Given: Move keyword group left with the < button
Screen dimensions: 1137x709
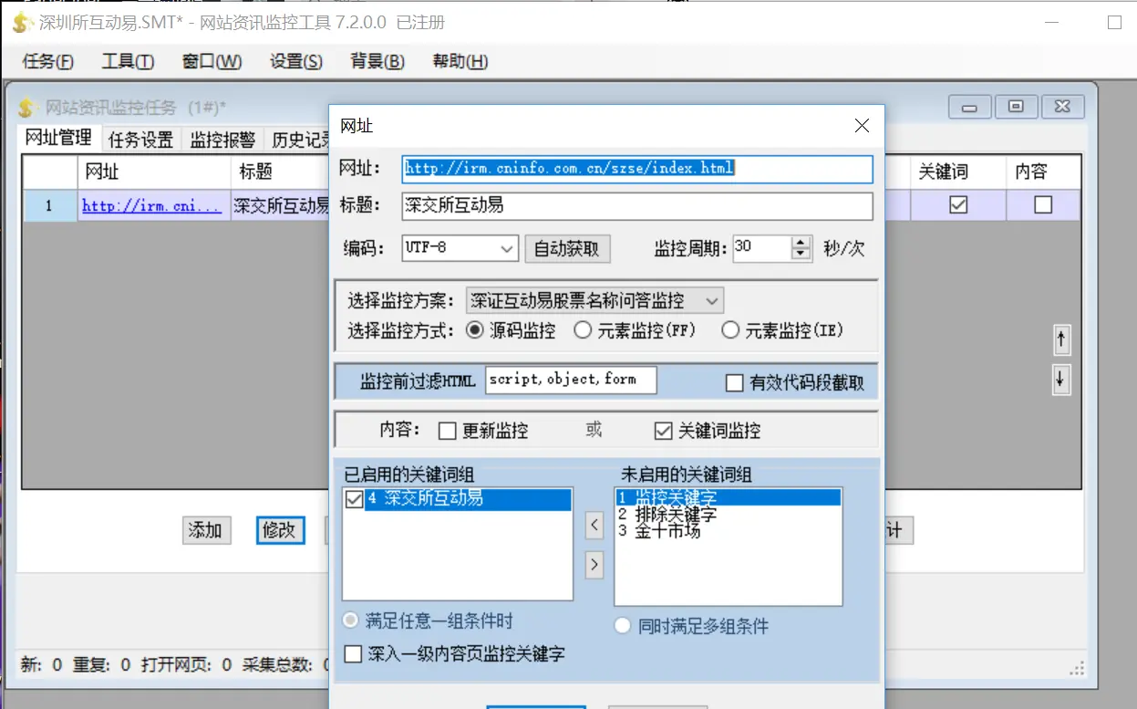Looking at the screenshot, I should tap(594, 525).
